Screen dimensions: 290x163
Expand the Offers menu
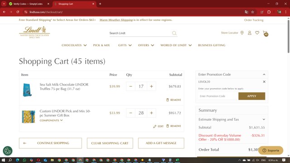point(146,45)
